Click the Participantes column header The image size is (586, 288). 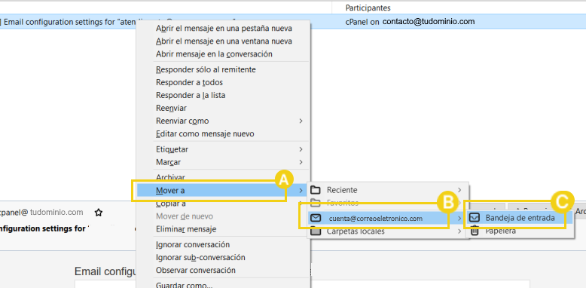pos(368,8)
